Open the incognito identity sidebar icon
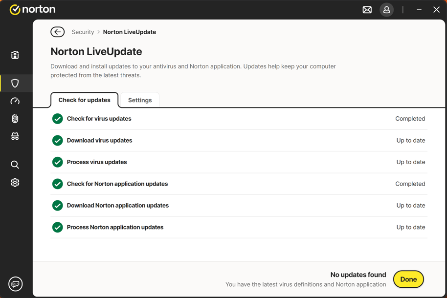447x298 pixels. tap(15, 136)
